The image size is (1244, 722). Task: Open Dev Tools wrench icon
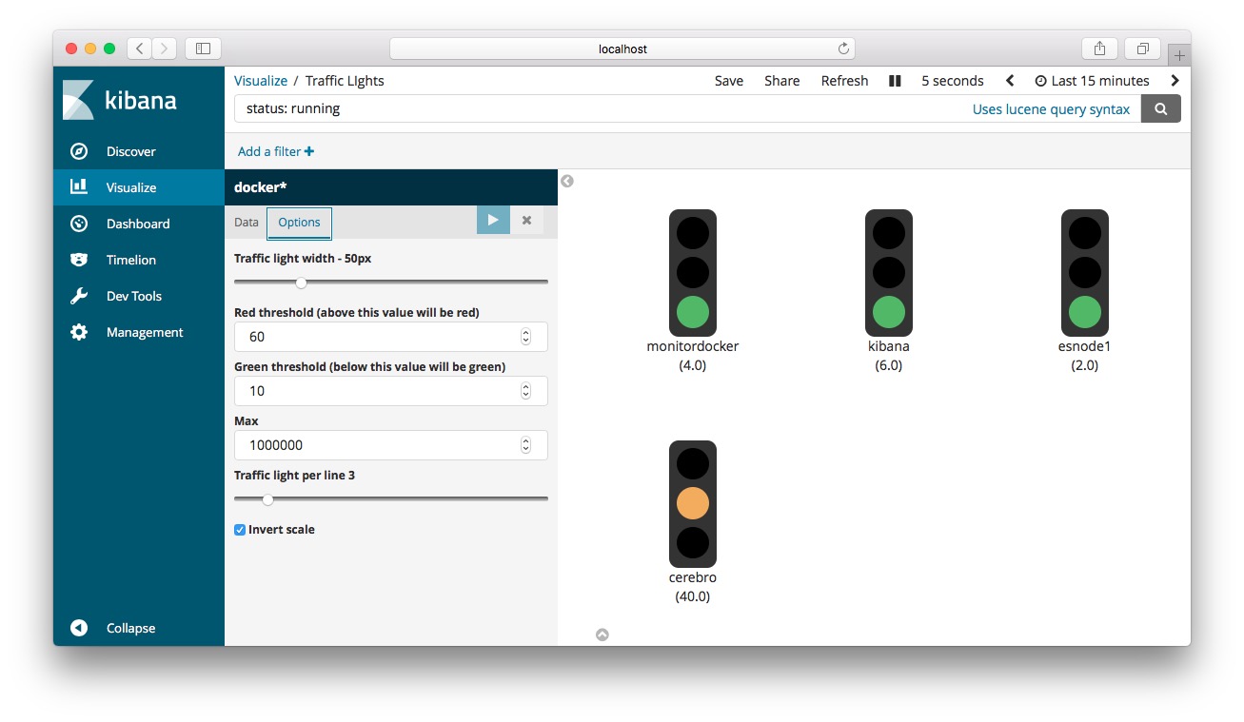tap(79, 296)
